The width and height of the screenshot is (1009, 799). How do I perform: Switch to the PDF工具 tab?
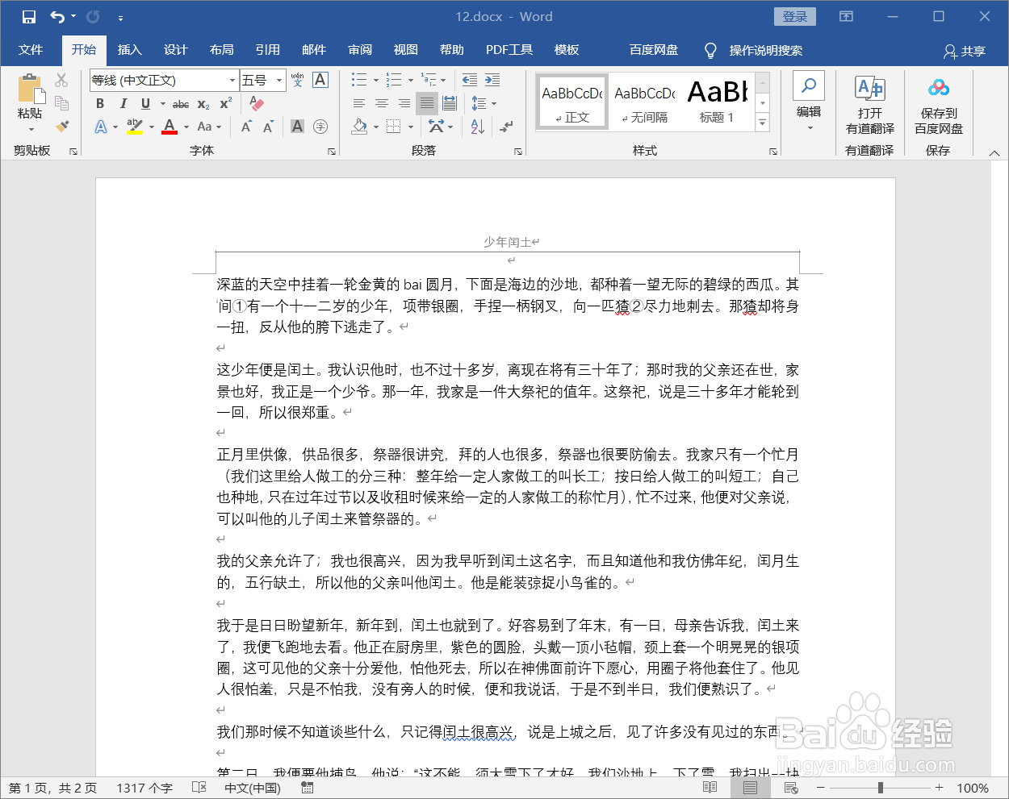(509, 50)
